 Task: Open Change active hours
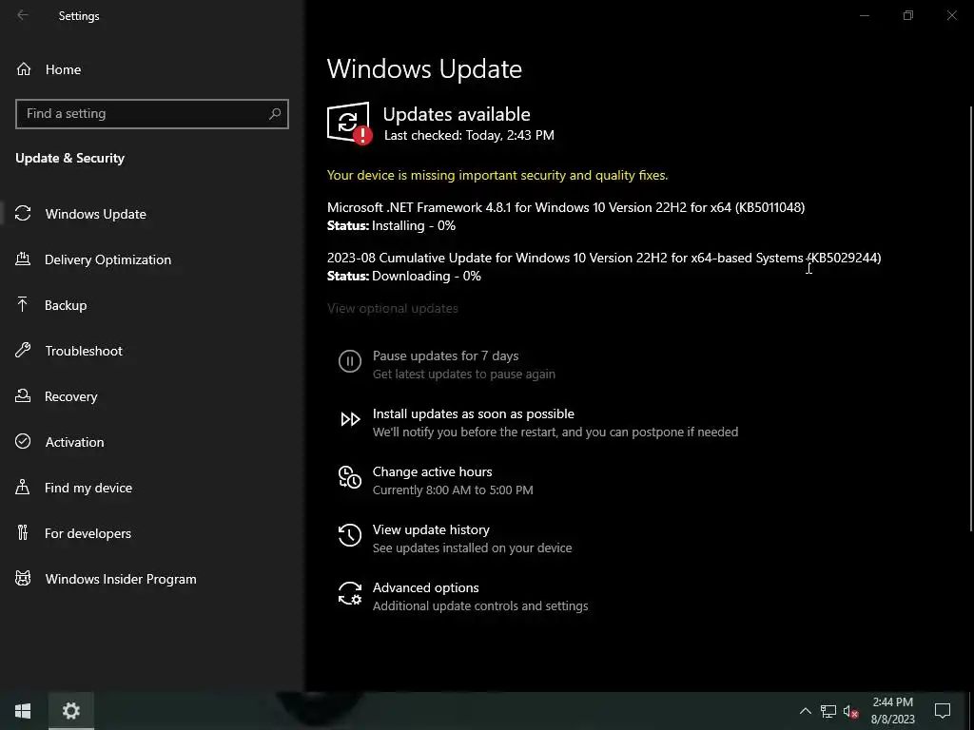click(433, 471)
